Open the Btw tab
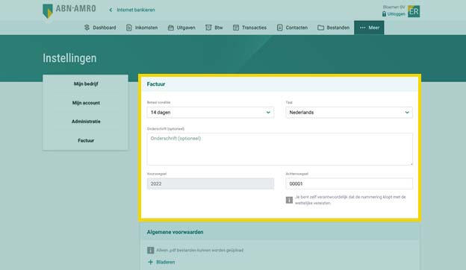Viewport: 466px width, 270px height. (x=214, y=28)
